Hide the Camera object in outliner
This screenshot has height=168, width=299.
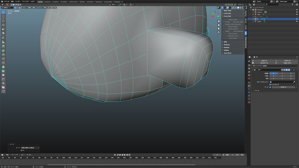pyautogui.click(x=297, y=12)
